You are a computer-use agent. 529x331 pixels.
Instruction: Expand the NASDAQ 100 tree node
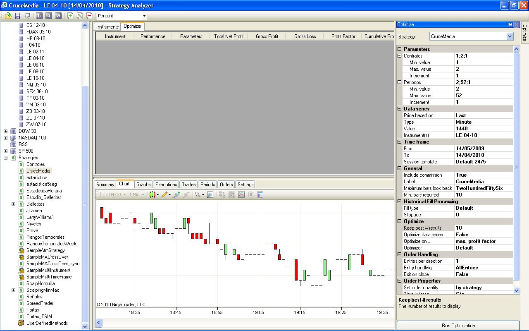click(5, 138)
